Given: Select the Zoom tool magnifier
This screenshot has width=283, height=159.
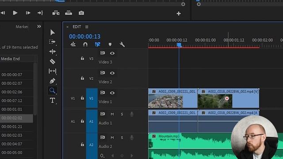Looking at the screenshot, I should tap(52, 91).
